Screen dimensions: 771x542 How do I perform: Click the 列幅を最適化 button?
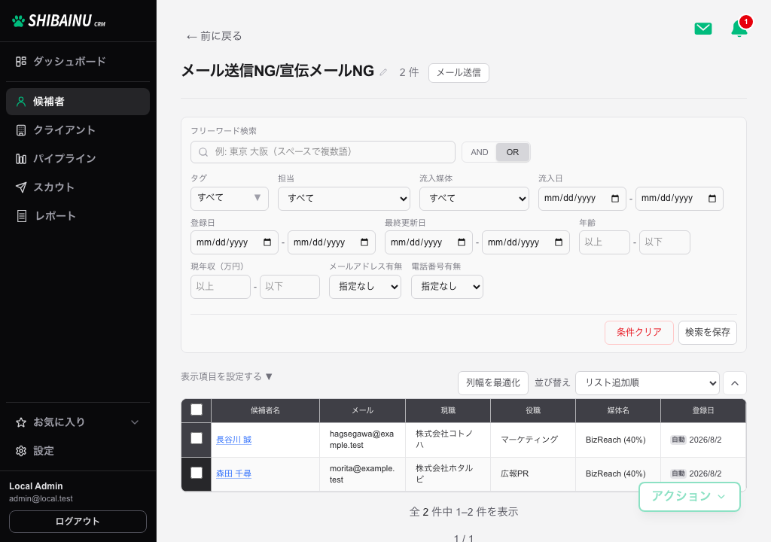pyautogui.click(x=492, y=383)
